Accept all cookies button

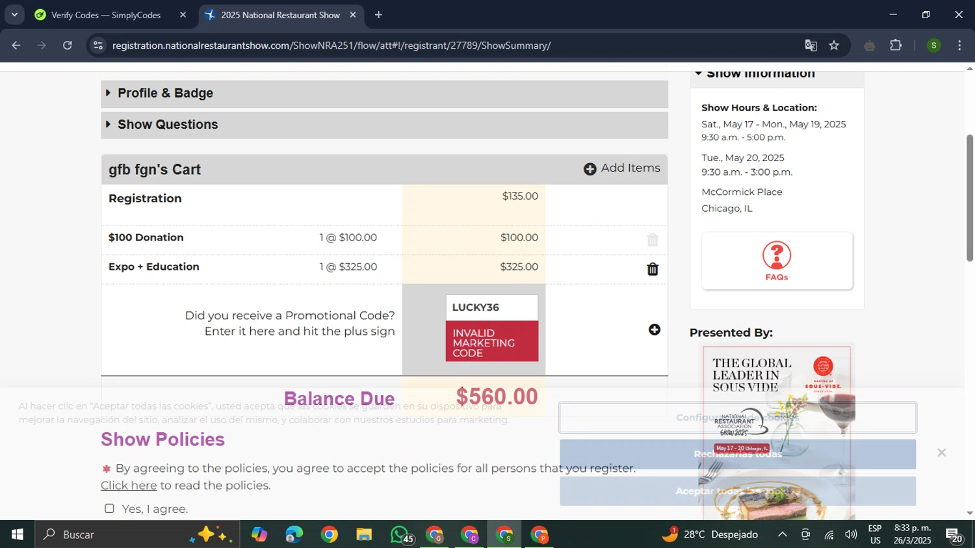(x=738, y=491)
